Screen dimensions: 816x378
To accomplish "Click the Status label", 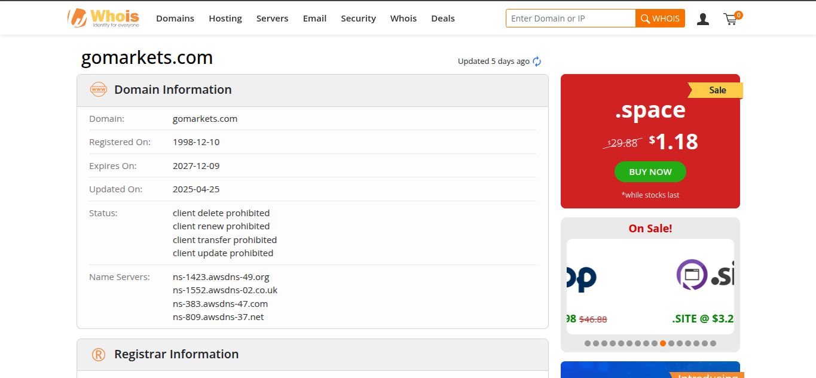I will [x=103, y=213].
